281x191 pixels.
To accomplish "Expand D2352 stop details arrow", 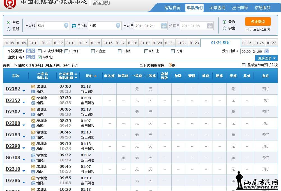I will (x=24, y=102).
